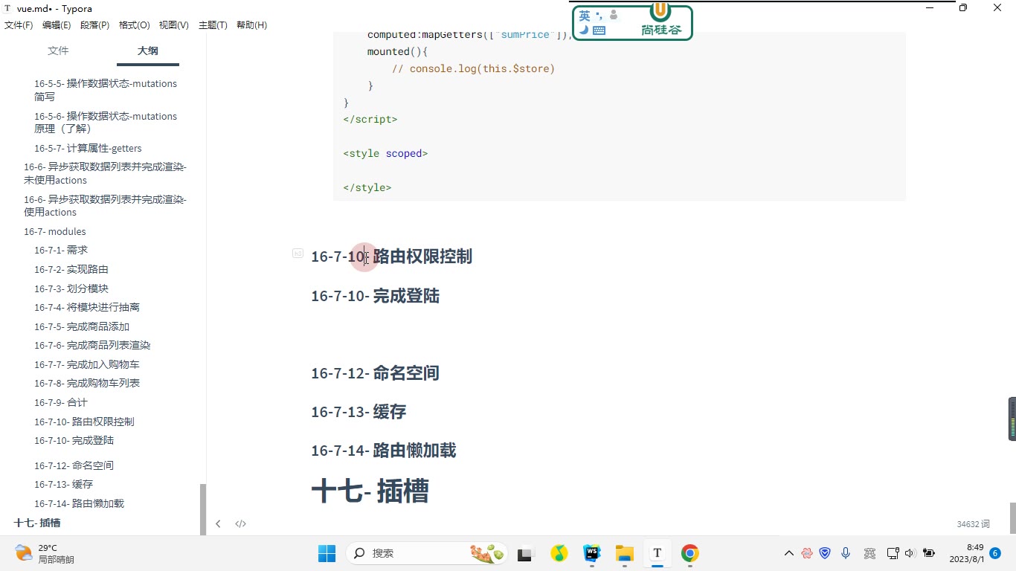Open Windows Start menu
1016x571 pixels.
click(327, 553)
